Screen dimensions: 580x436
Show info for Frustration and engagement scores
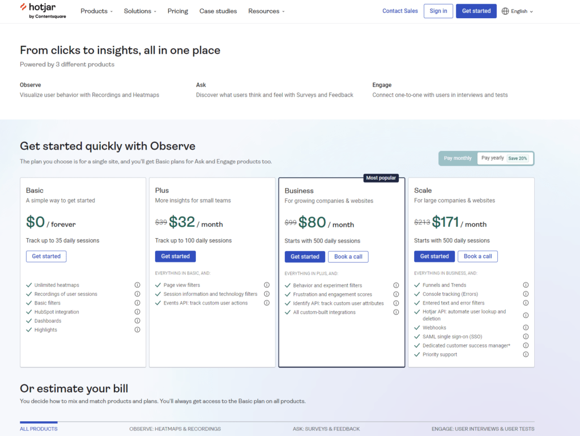(x=396, y=295)
